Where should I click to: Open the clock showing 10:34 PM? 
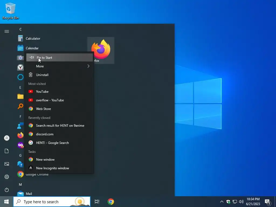coord(253,202)
